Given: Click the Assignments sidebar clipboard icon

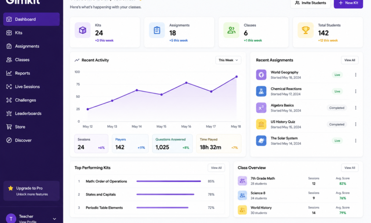Looking at the screenshot, I should [x=9, y=46].
